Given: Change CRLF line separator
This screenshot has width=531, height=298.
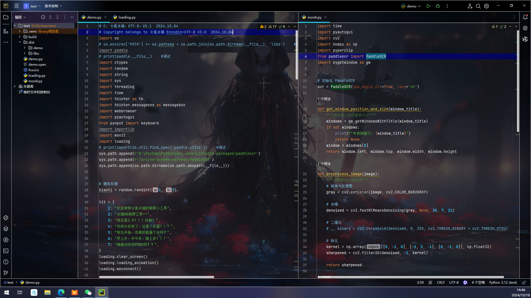Looking at the screenshot, I should pyautogui.click(x=441, y=283).
